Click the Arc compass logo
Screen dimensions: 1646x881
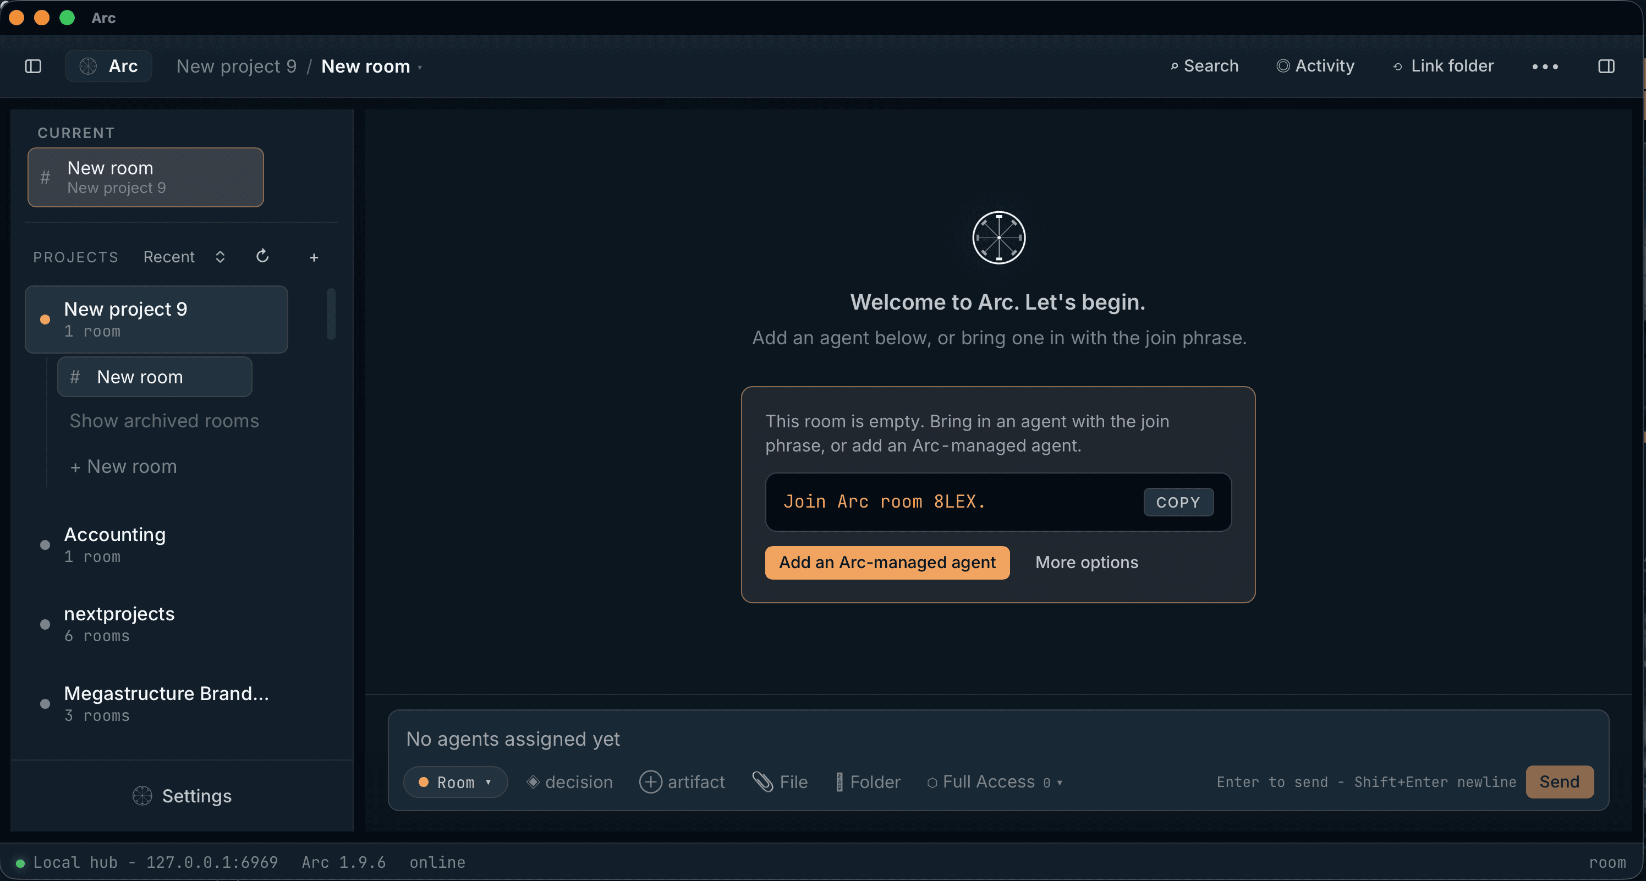(x=998, y=238)
